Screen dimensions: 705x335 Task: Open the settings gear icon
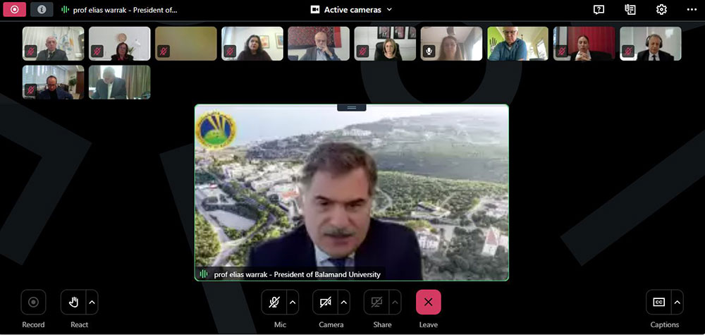click(661, 10)
